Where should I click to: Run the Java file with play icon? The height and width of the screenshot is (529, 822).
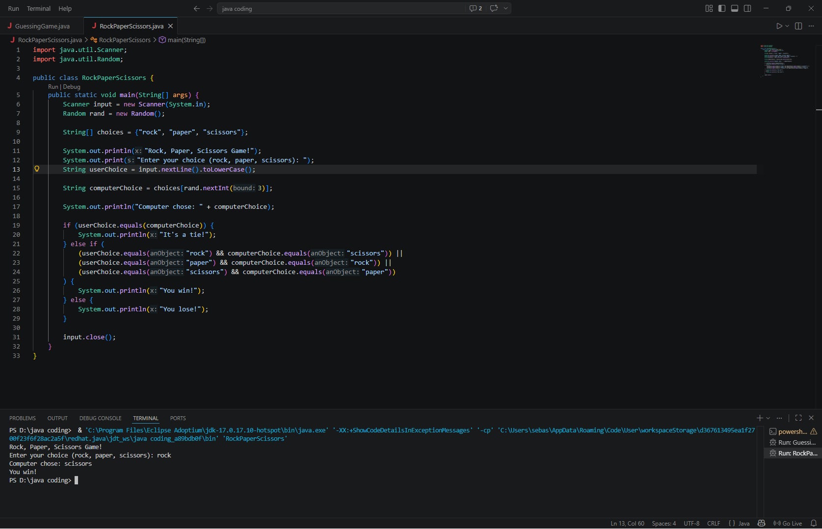click(779, 26)
